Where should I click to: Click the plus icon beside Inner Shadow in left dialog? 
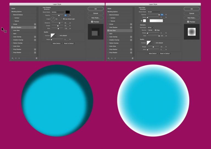(35, 27)
